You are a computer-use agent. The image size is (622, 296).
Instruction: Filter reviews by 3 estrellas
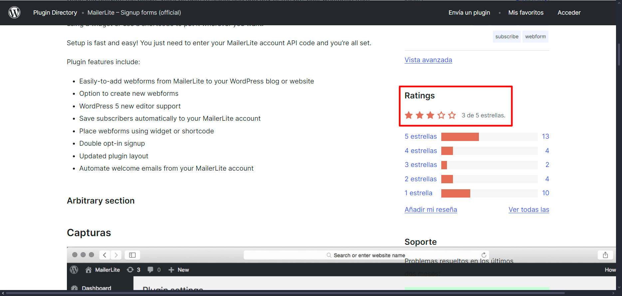coord(421,165)
